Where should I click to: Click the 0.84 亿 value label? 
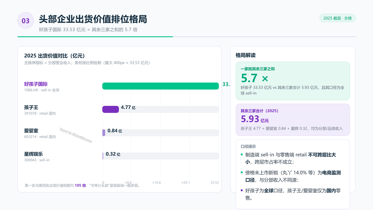[x=115, y=131]
